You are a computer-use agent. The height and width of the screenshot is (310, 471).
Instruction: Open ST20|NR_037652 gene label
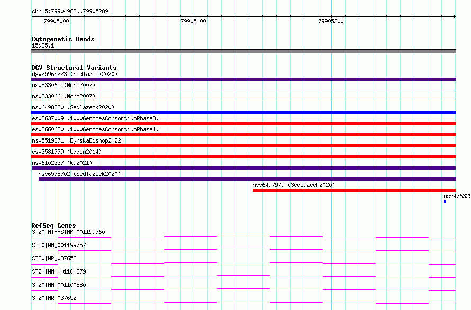(54, 298)
